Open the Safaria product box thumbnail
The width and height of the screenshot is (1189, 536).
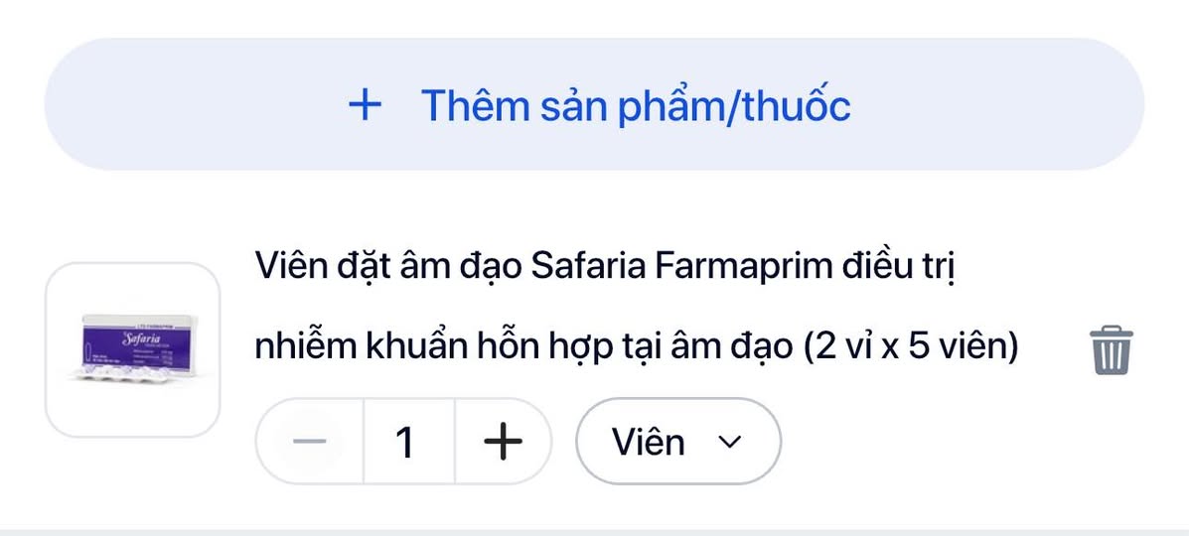(x=132, y=349)
